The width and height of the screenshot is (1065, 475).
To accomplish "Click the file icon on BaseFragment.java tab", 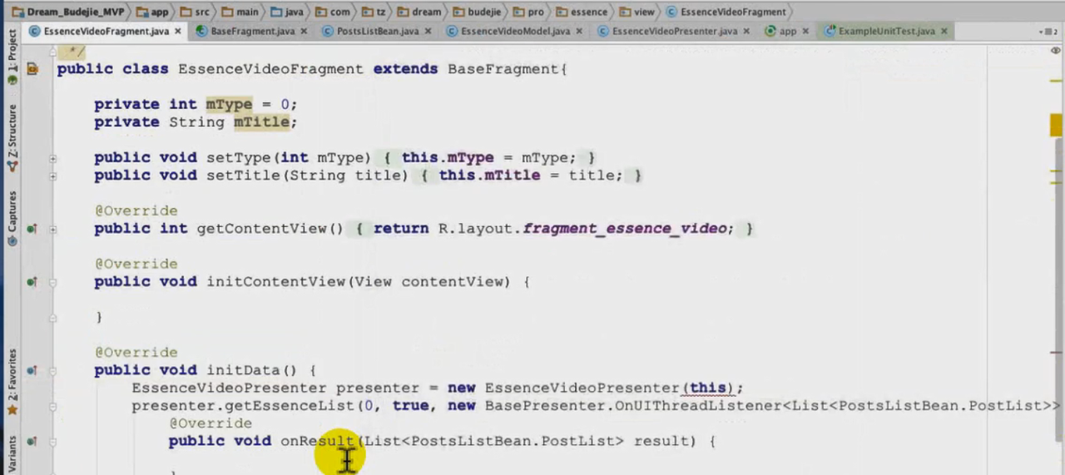I will pyautogui.click(x=202, y=32).
